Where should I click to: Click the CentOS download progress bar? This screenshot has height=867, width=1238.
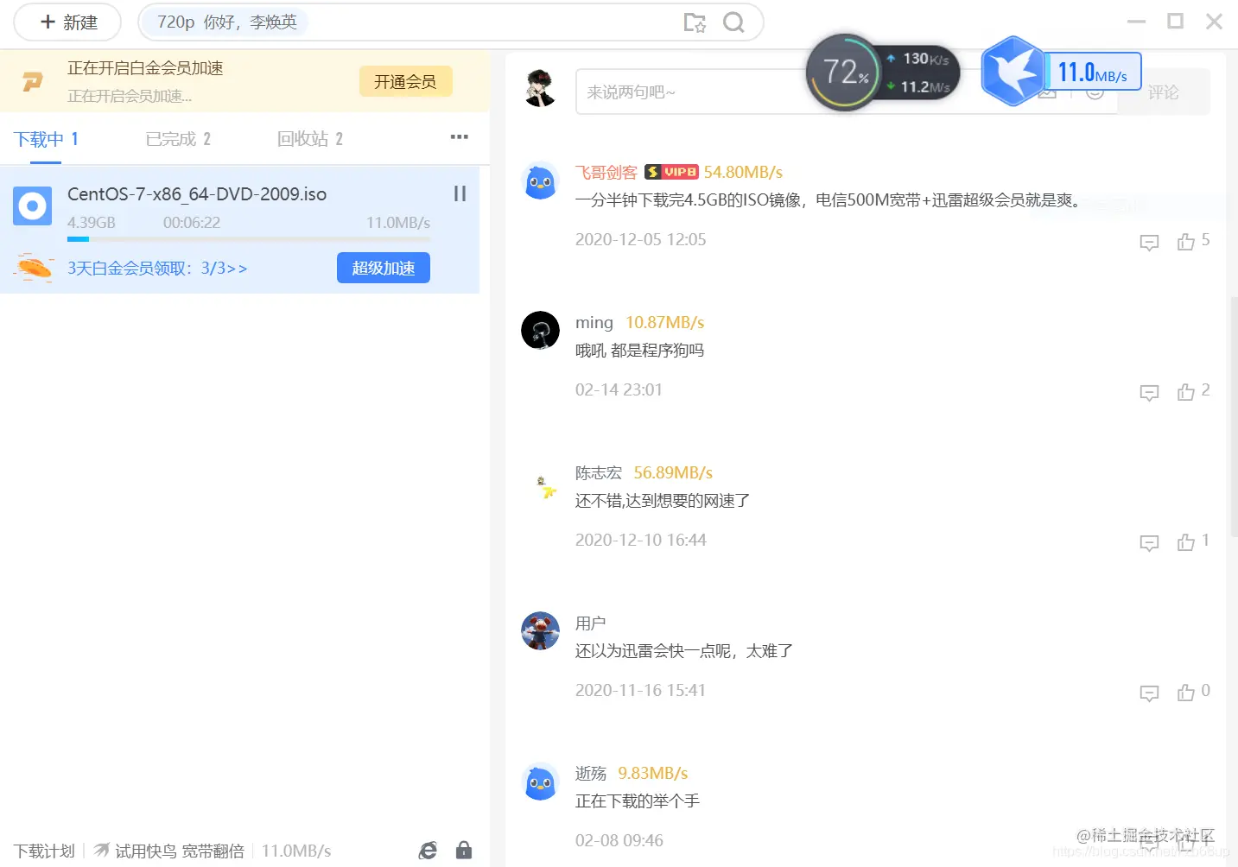point(249,238)
